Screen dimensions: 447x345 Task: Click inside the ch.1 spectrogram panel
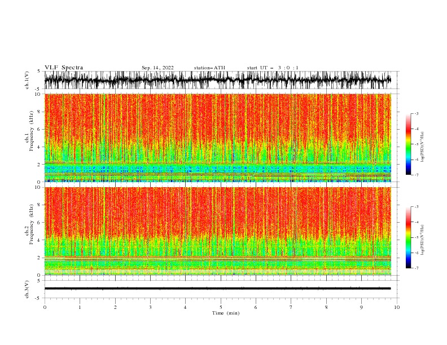click(217, 138)
